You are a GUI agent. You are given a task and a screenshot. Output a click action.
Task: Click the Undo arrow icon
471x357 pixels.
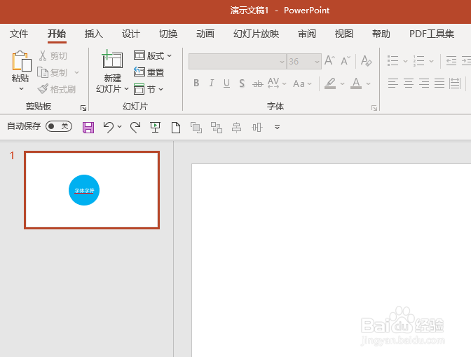(x=109, y=127)
